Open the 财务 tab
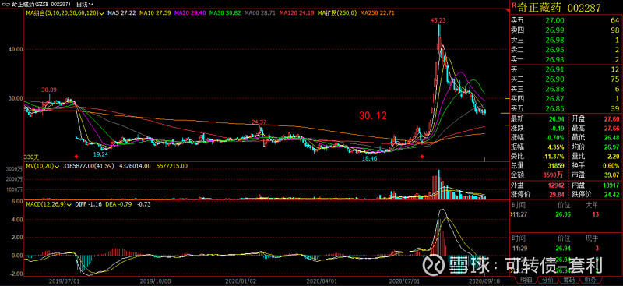The height and width of the screenshot is (286, 623). pos(591,281)
